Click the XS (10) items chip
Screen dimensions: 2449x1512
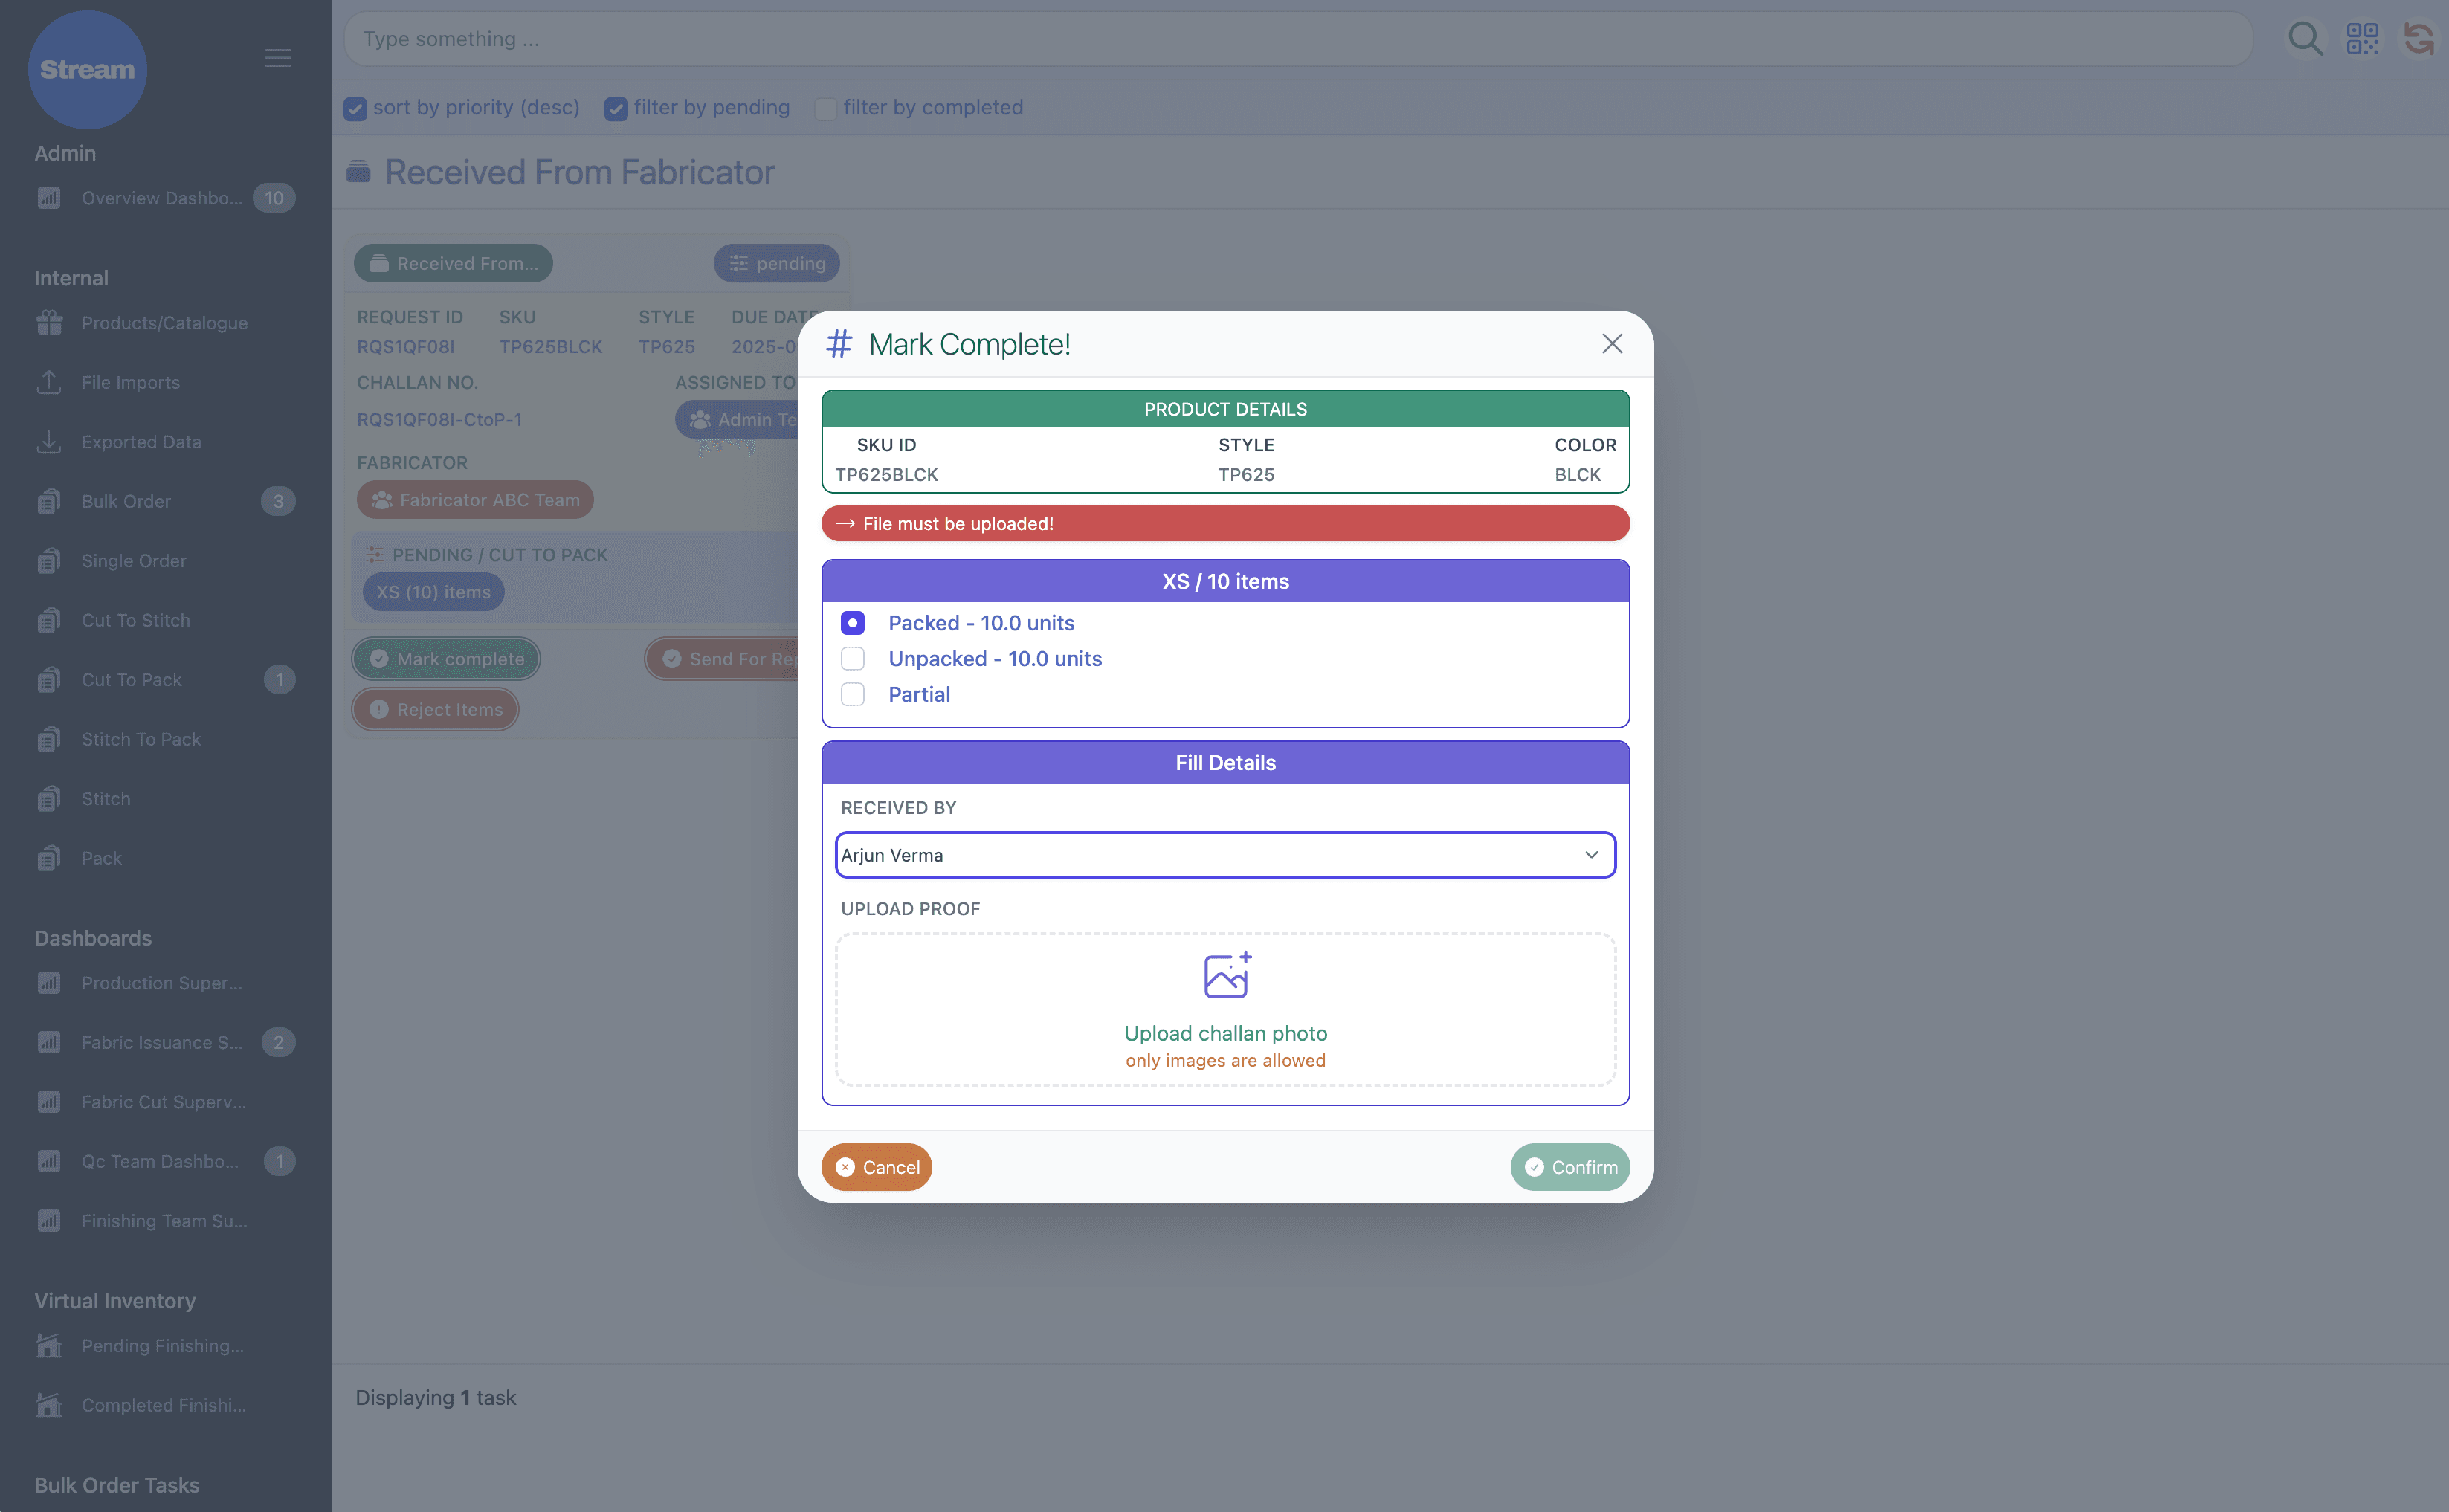[433, 592]
